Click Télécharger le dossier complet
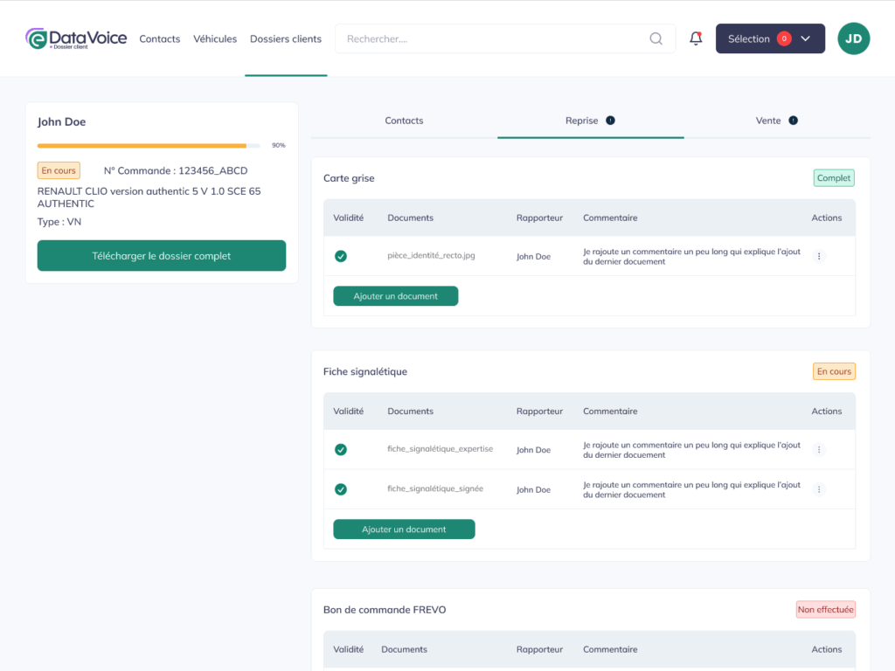This screenshot has height=671, width=895. click(x=162, y=256)
